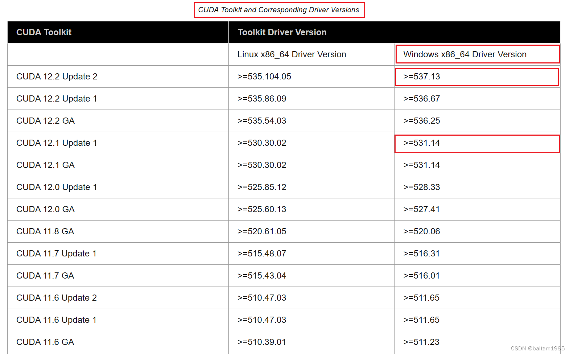Click the 'CUDA 11.6 Update 1' row label
The width and height of the screenshot is (570, 354).
57,320
